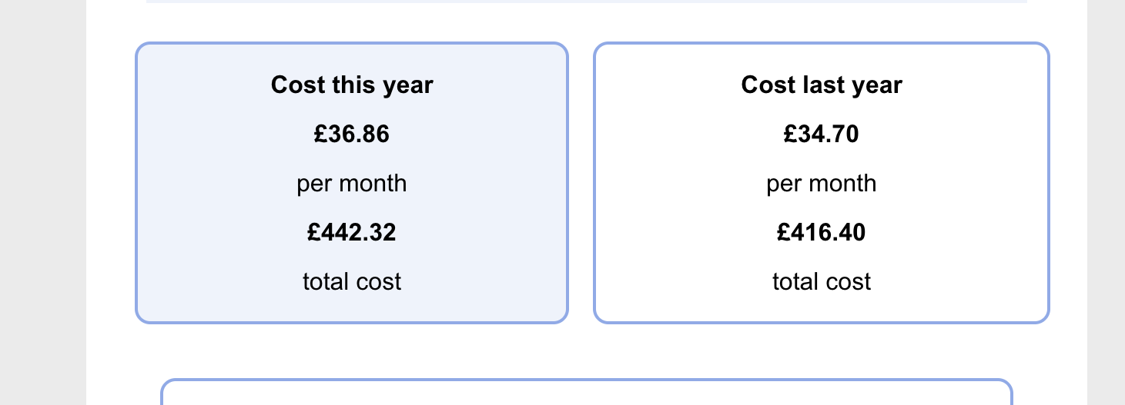Viewport: 1125px width, 405px height.
Task: Click the £34.70 monthly cost figure
Action: [822, 134]
